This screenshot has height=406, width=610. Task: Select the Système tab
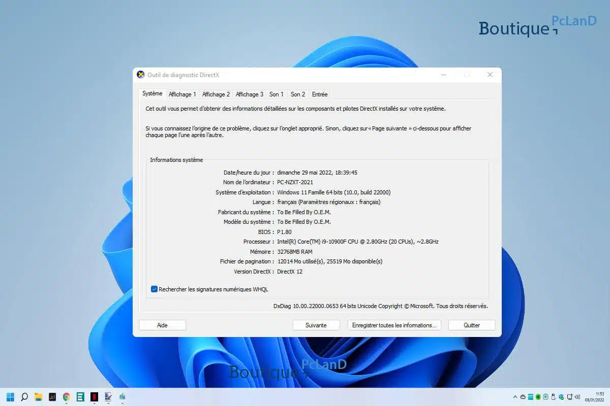click(152, 93)
